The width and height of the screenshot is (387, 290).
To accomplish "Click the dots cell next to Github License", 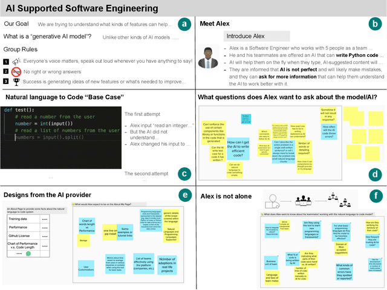I will [45, 236].
